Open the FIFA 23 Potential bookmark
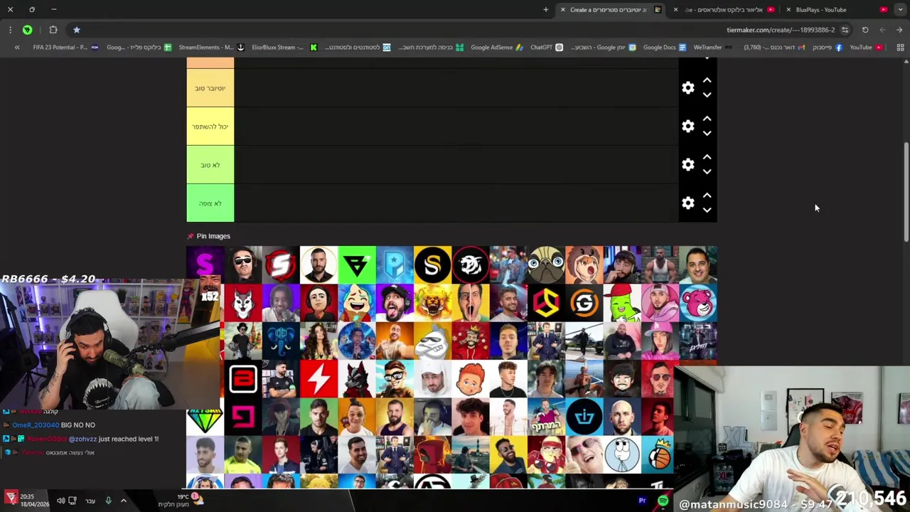910x512 pixels. coord(65,48)
